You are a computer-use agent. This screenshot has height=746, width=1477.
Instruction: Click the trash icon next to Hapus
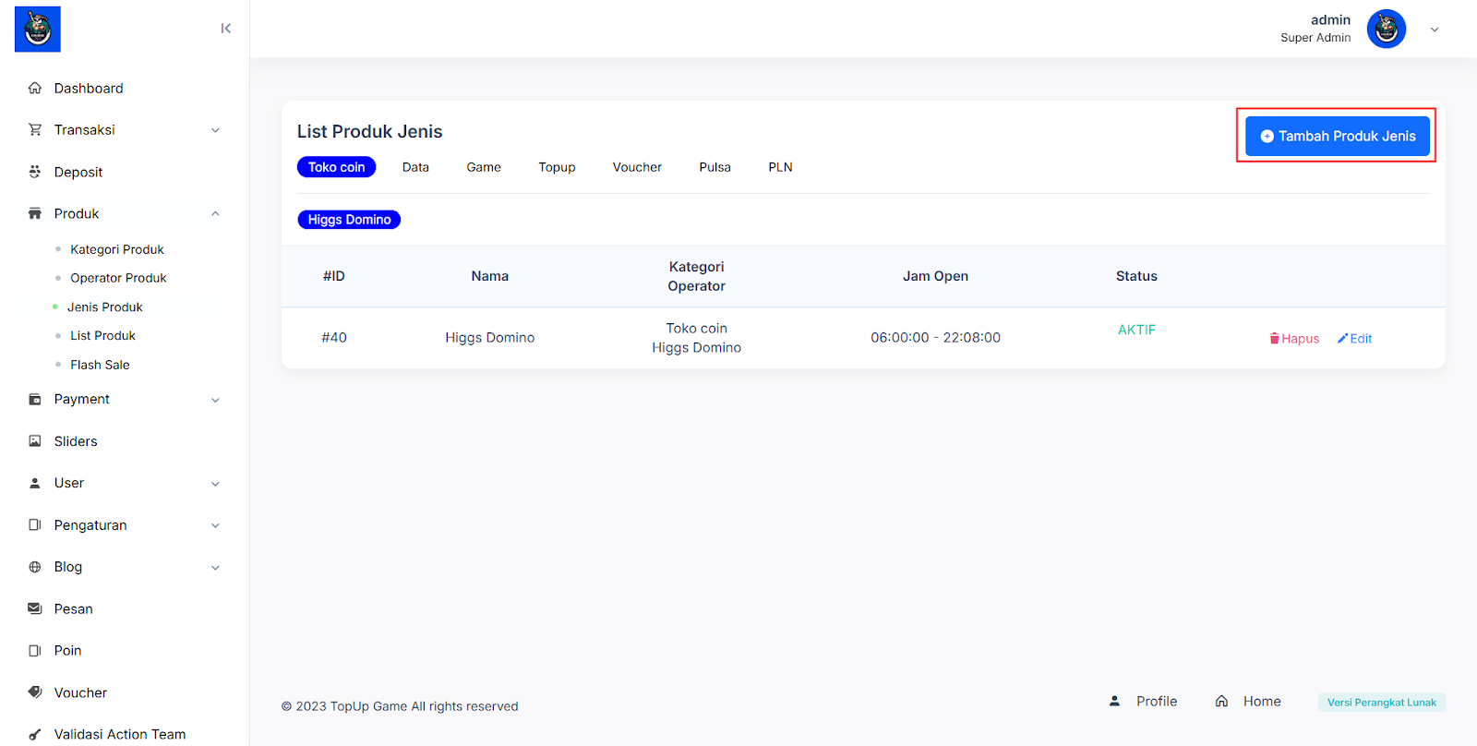click(1275, 339)
